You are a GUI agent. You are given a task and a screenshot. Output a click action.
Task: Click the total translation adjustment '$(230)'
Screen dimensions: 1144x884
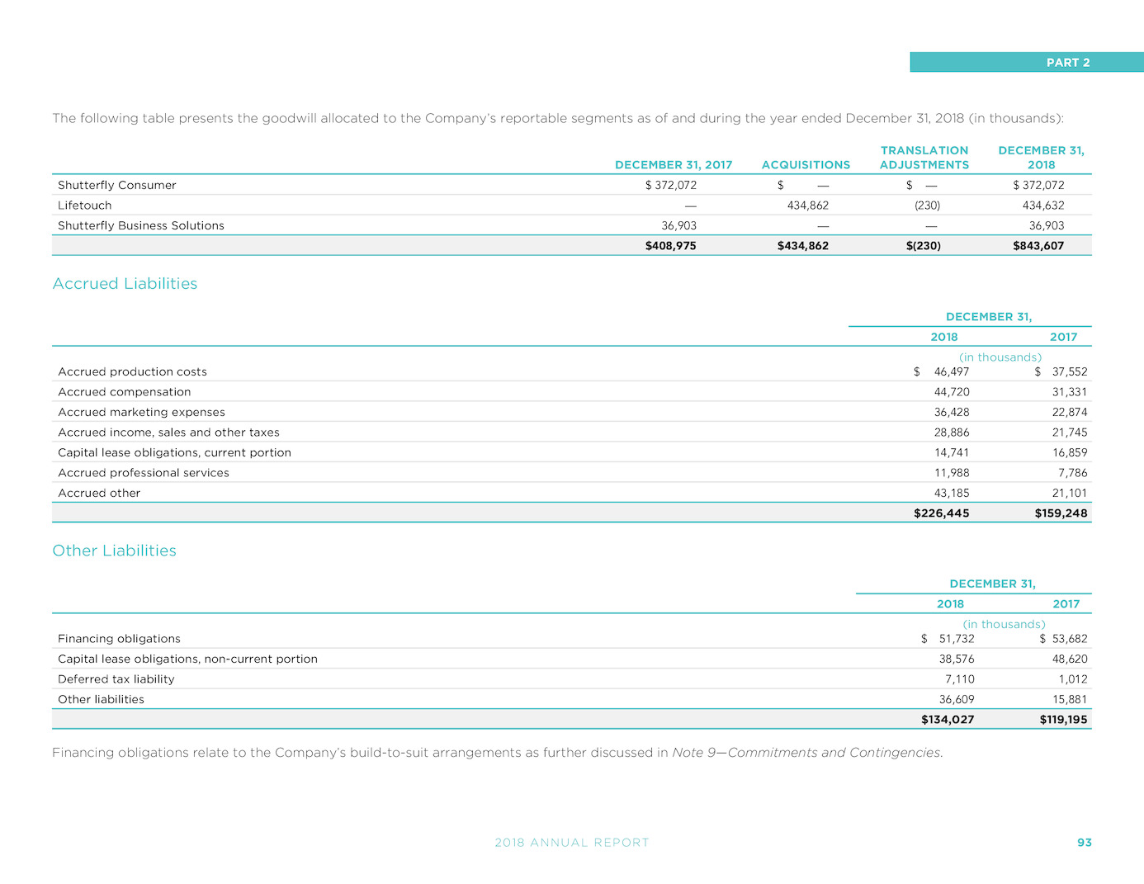tap(923, 246)
